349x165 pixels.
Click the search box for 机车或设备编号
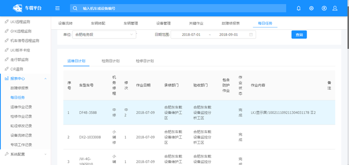178,8
